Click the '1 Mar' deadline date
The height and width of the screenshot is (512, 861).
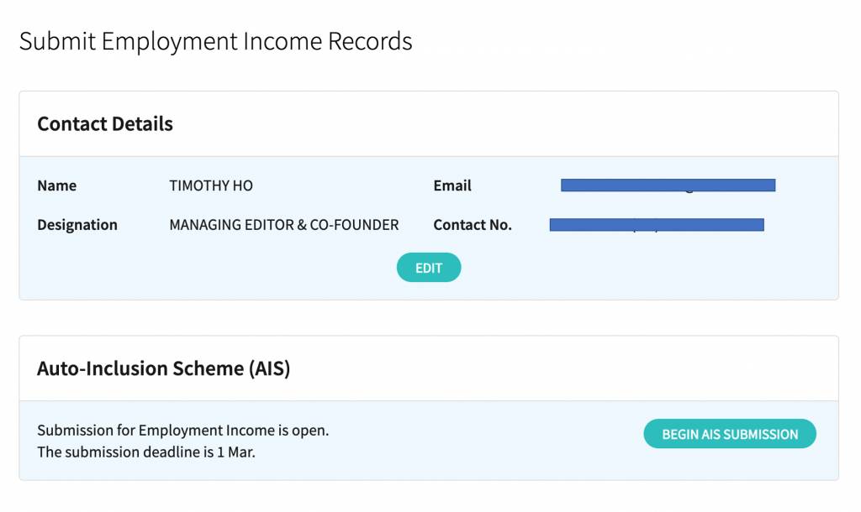tap(240, 452)
